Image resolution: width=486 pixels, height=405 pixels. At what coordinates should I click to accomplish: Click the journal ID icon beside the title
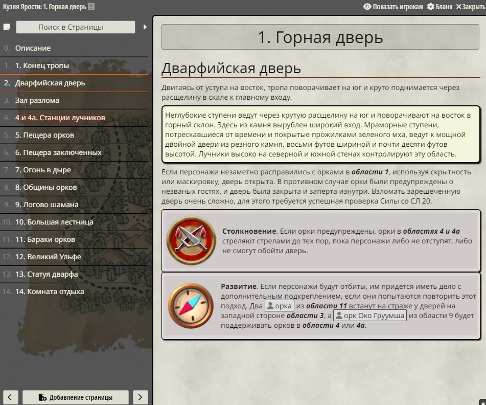(91, 7)
